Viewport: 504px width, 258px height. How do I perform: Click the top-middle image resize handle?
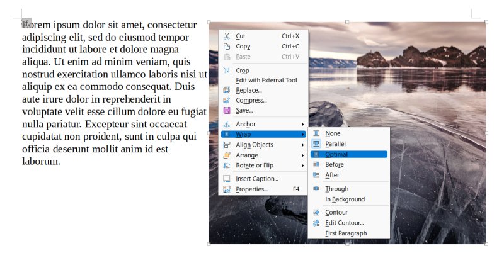pyautogui.click(x=347, y=22)
